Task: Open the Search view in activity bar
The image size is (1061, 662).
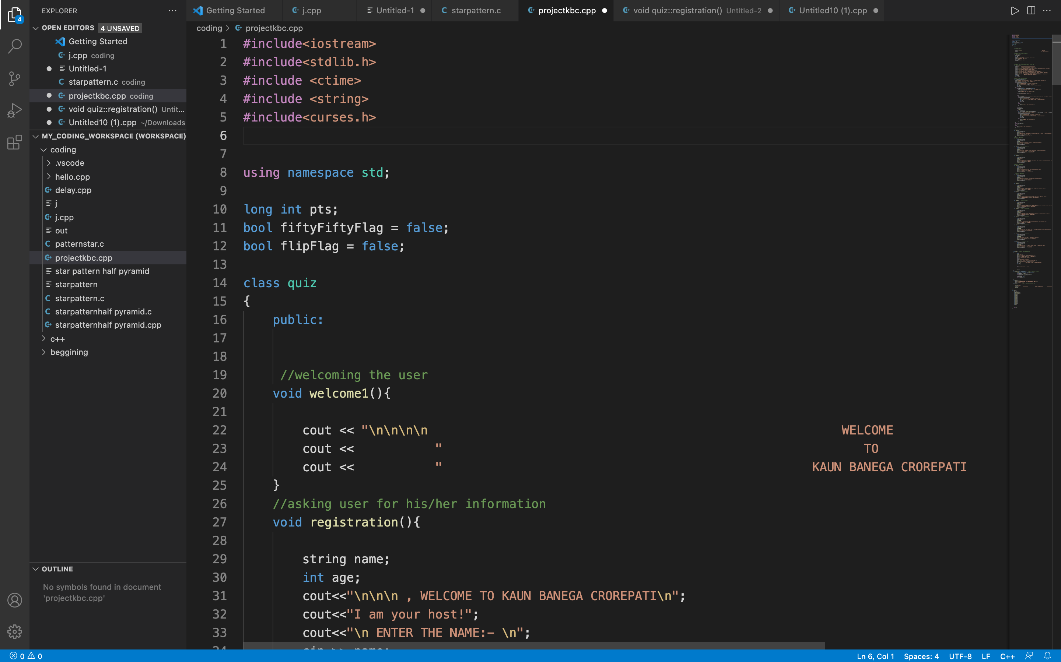Action: (x=15, y=46)
